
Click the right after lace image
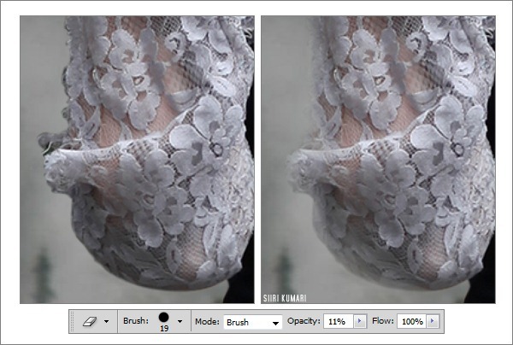(x=377, y=159)
